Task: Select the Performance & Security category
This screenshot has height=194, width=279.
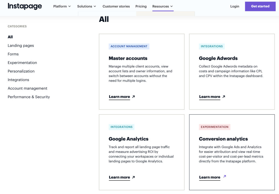Action: point(29,97)
